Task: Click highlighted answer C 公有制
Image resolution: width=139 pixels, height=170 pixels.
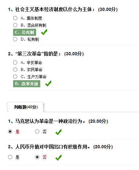Action: [x=25, y=32]
